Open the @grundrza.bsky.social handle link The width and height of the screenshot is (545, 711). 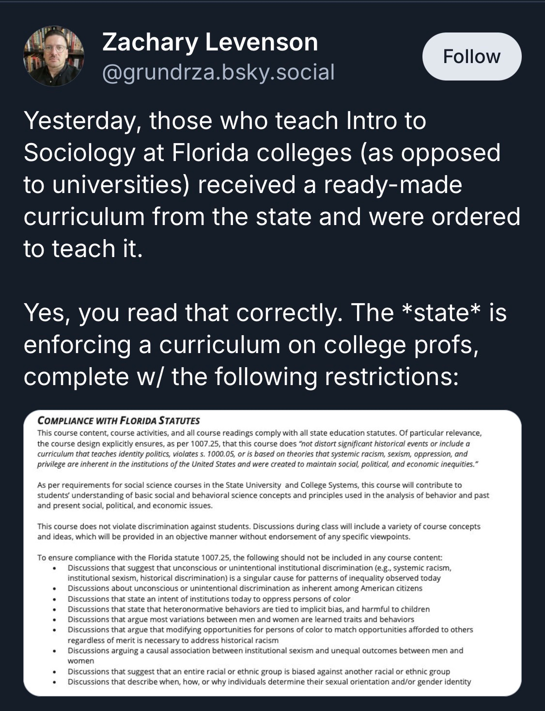click(x=218, y=72)
